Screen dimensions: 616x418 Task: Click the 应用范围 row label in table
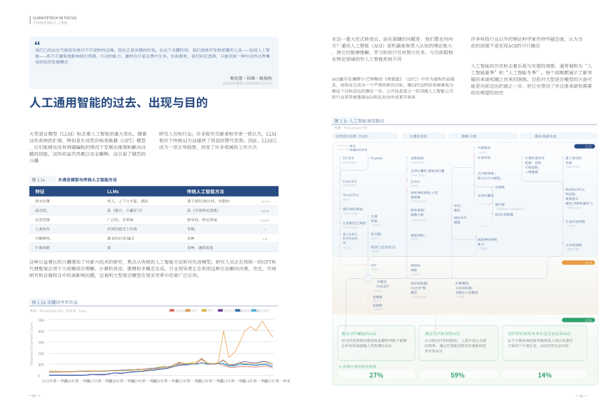(x=42, y=220)
